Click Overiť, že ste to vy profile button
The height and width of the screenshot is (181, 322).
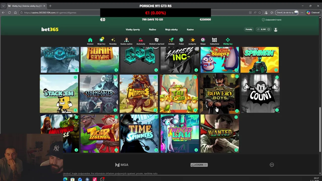(287, 13)
